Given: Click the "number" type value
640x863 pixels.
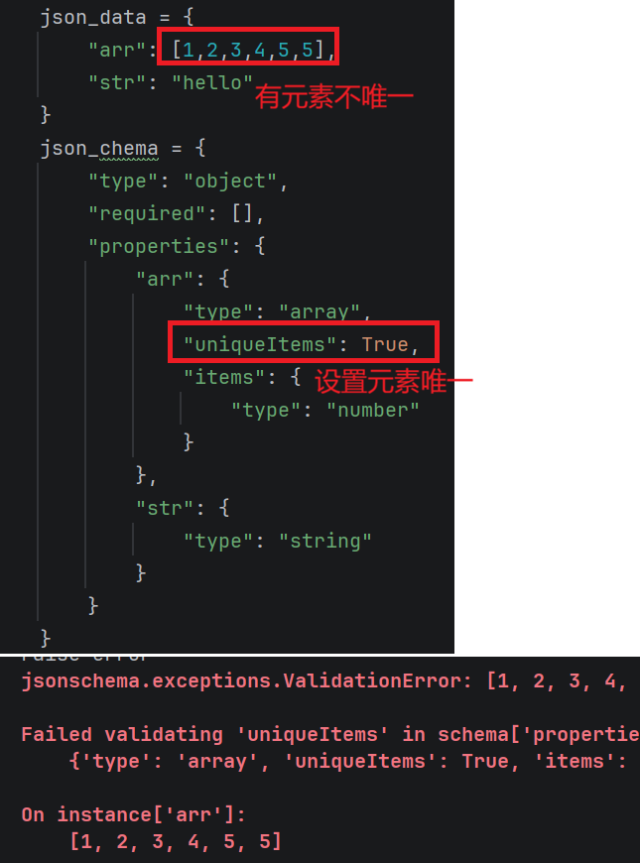Looking at the screenshot, I should 373,410.
